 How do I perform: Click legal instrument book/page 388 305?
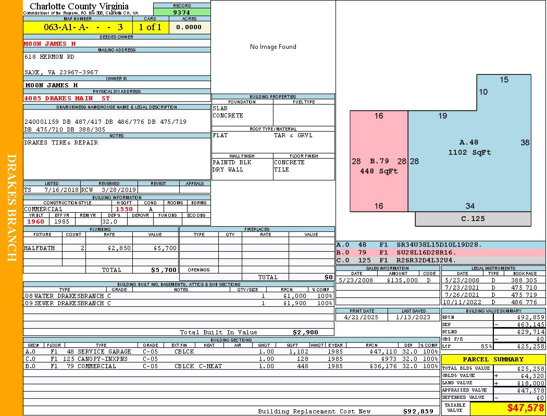(524, 281)
